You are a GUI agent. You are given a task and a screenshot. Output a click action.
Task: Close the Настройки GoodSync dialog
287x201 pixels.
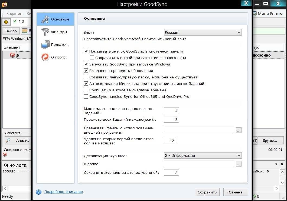(x=246, y=3)
